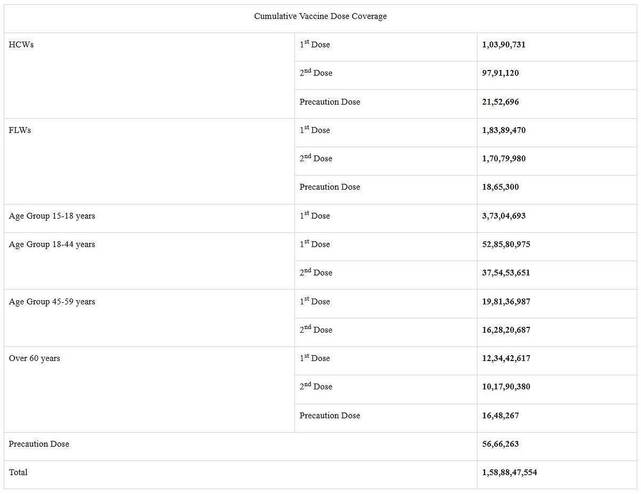The width and height of the screenshot is (641, 494).
Task: Select the value 19,81,36,987
Action: coord(506,301)
